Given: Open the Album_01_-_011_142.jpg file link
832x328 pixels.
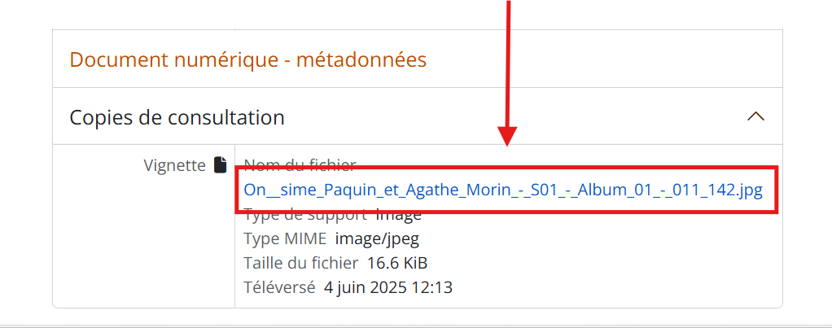Looking at the screenshot, I should pos(503,190).
